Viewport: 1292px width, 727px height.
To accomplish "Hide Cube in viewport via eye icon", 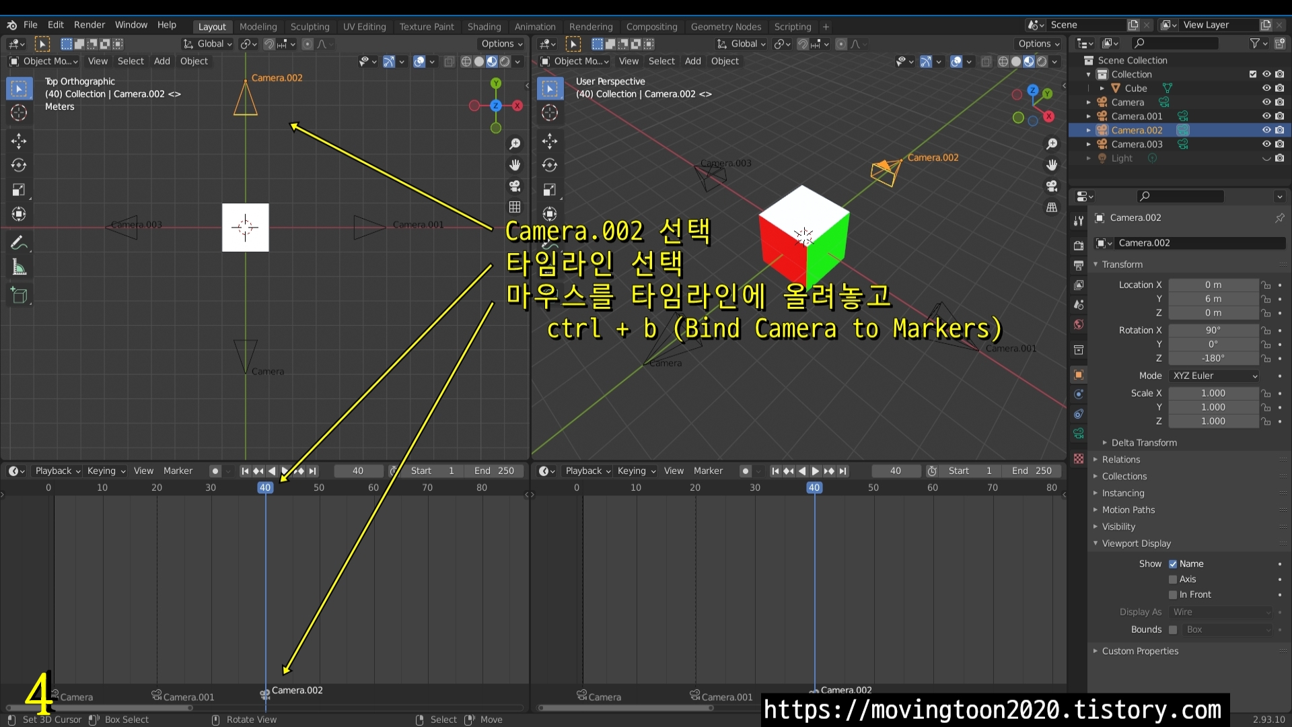I will pyautogui.click(x=1266, y=88).
